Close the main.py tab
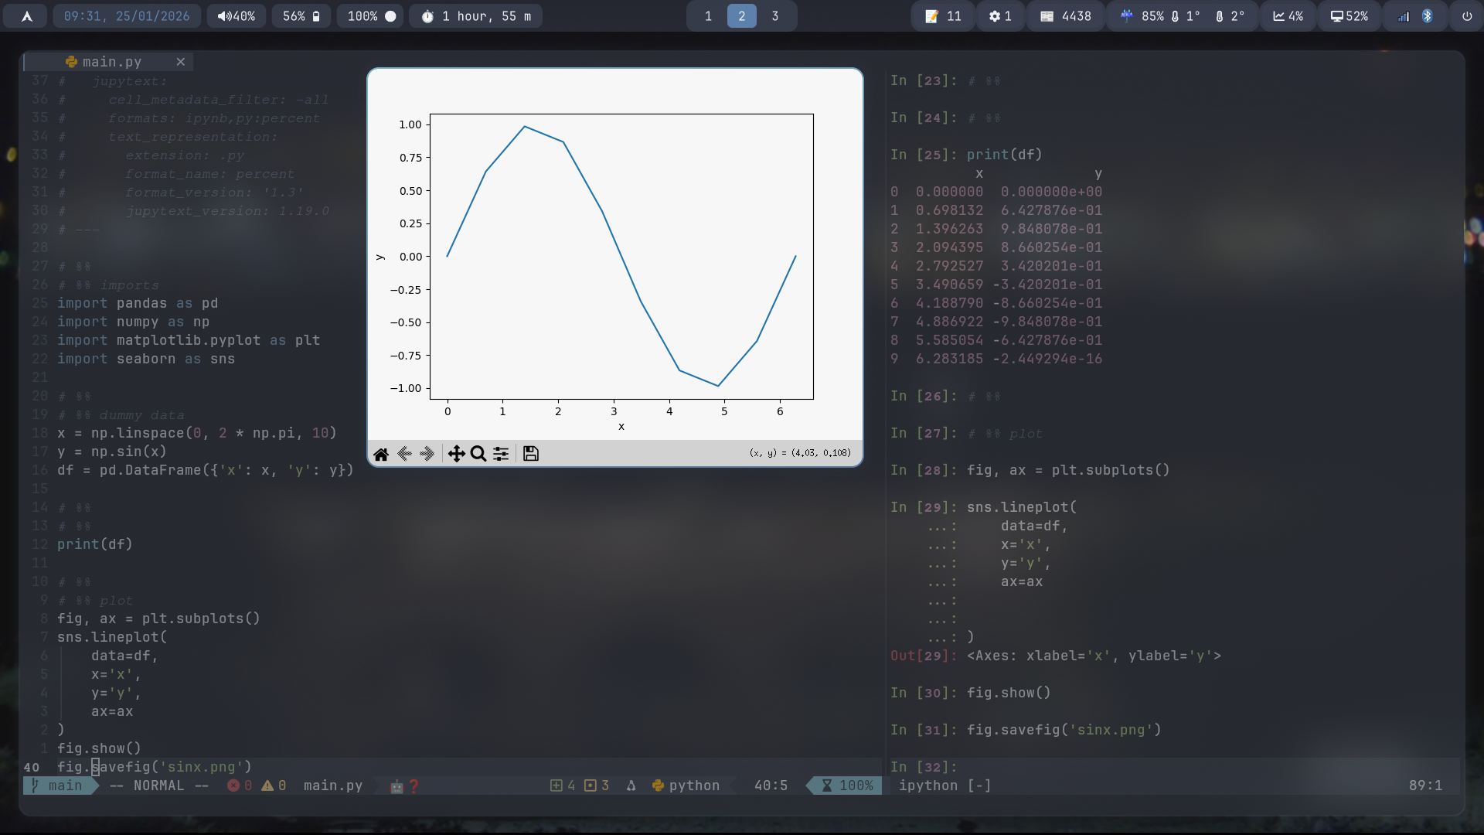Viewport: 1484px width, 835px height. coord(181,62)
